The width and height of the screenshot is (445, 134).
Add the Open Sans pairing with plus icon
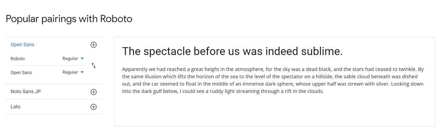[94, 45]
